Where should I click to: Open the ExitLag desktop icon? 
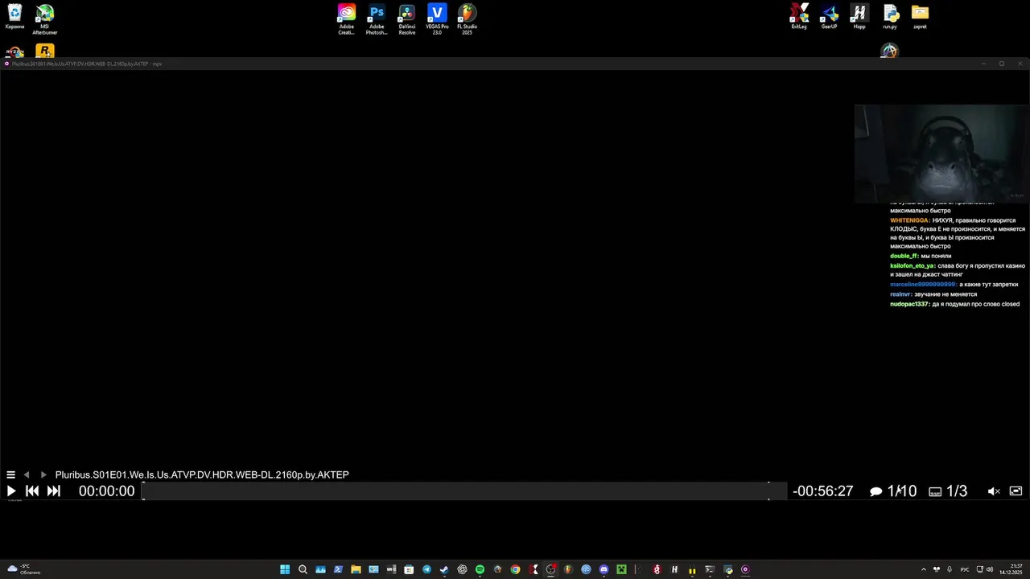[799, 16]
